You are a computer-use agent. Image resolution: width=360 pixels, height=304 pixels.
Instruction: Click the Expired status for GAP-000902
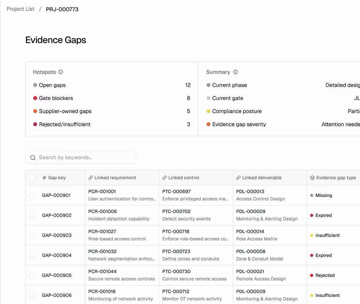coord(321,215)
